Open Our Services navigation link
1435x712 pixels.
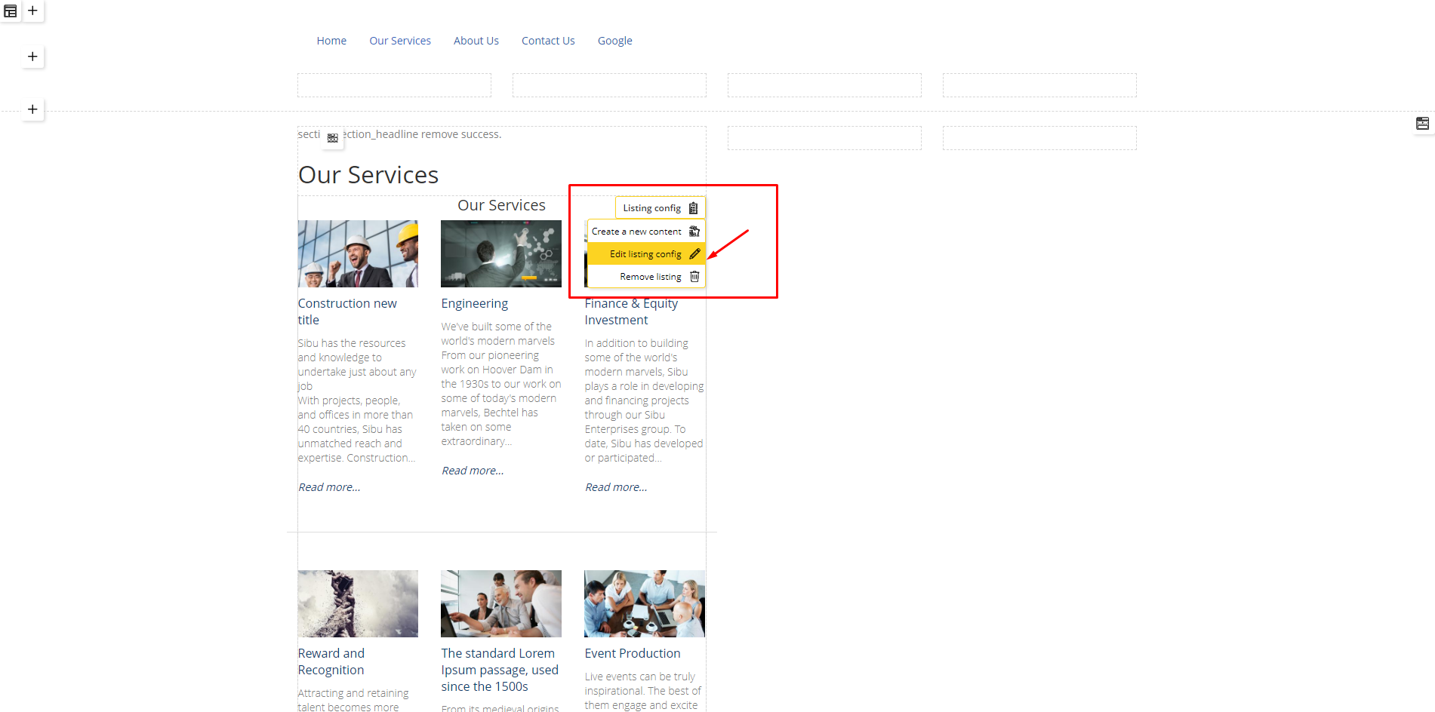click(400, 41)
